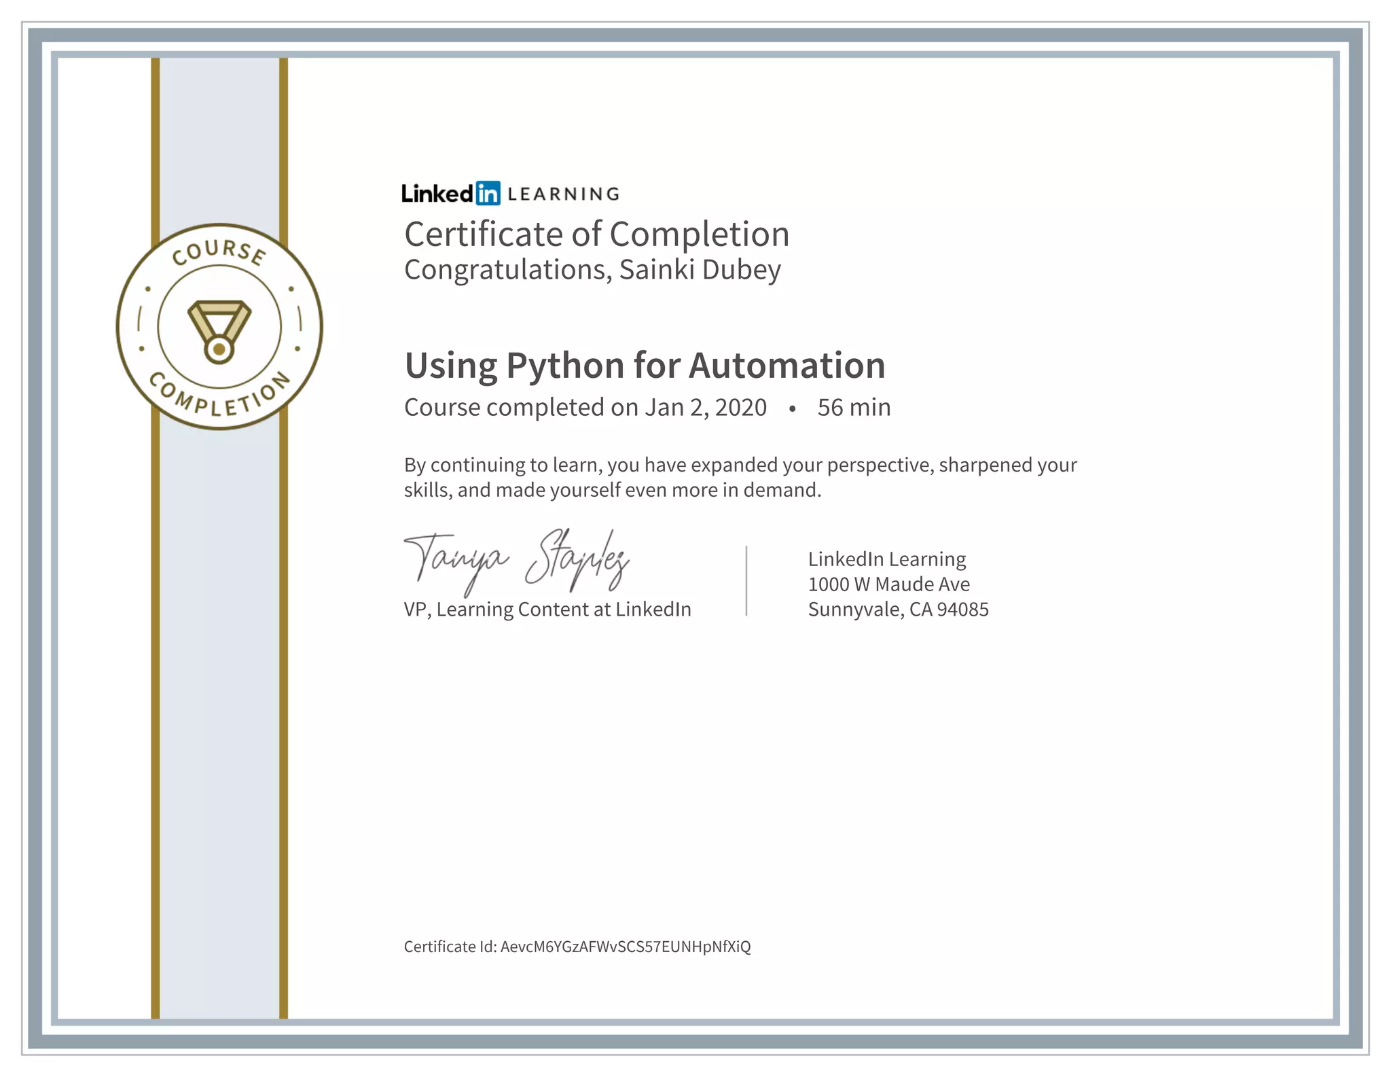Click the completion date Jan 2, 2020
The height and width of the screenshot is (1075, 1391).
click(x=705, y=408)
